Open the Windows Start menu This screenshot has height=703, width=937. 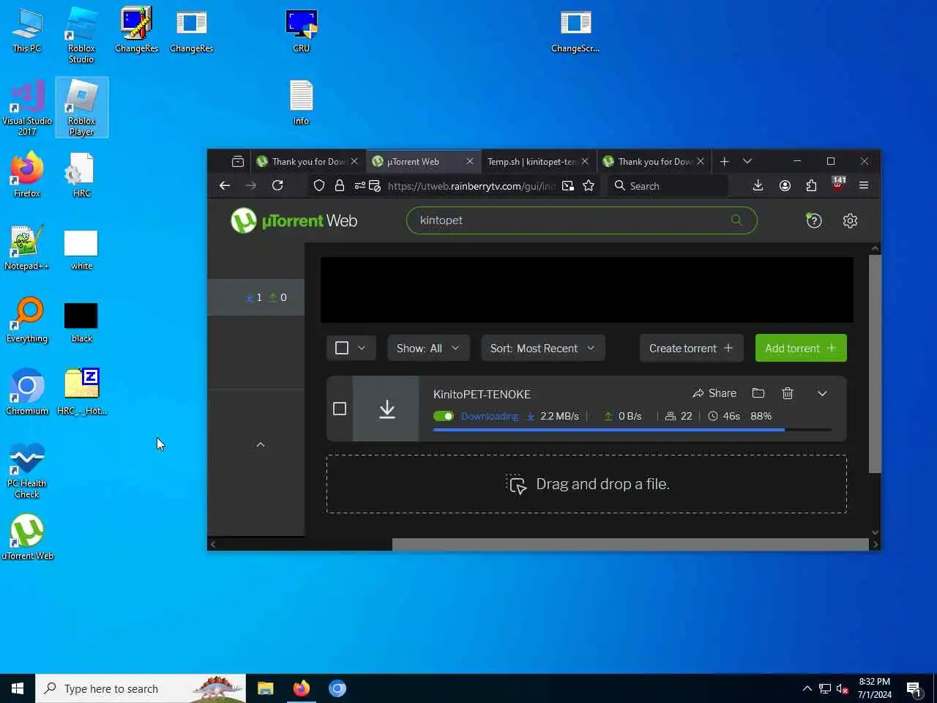[18, 688]
